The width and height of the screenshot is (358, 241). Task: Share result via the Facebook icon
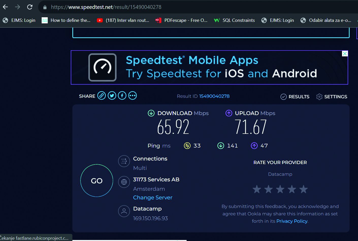(122, 95)
